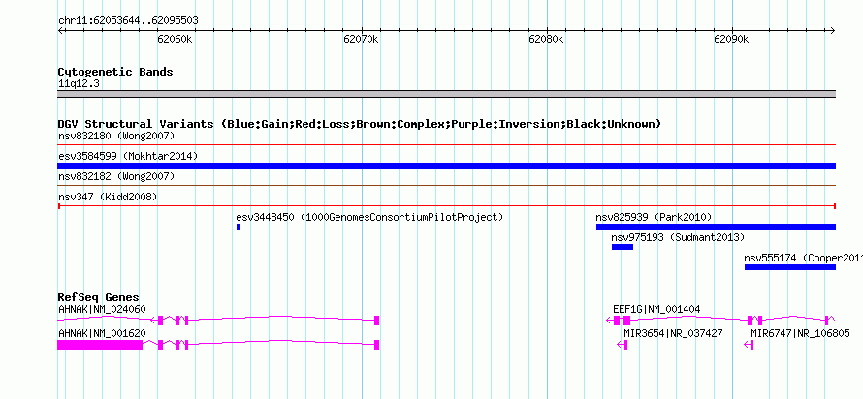Viewport: 863px width, 399px height.
Task: Select the 11q12.3 band label
Action: tap(79, 84)
